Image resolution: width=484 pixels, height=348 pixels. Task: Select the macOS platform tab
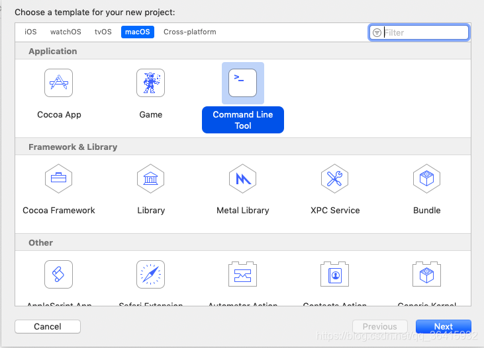pyautogui.click(x=138, y=32)
